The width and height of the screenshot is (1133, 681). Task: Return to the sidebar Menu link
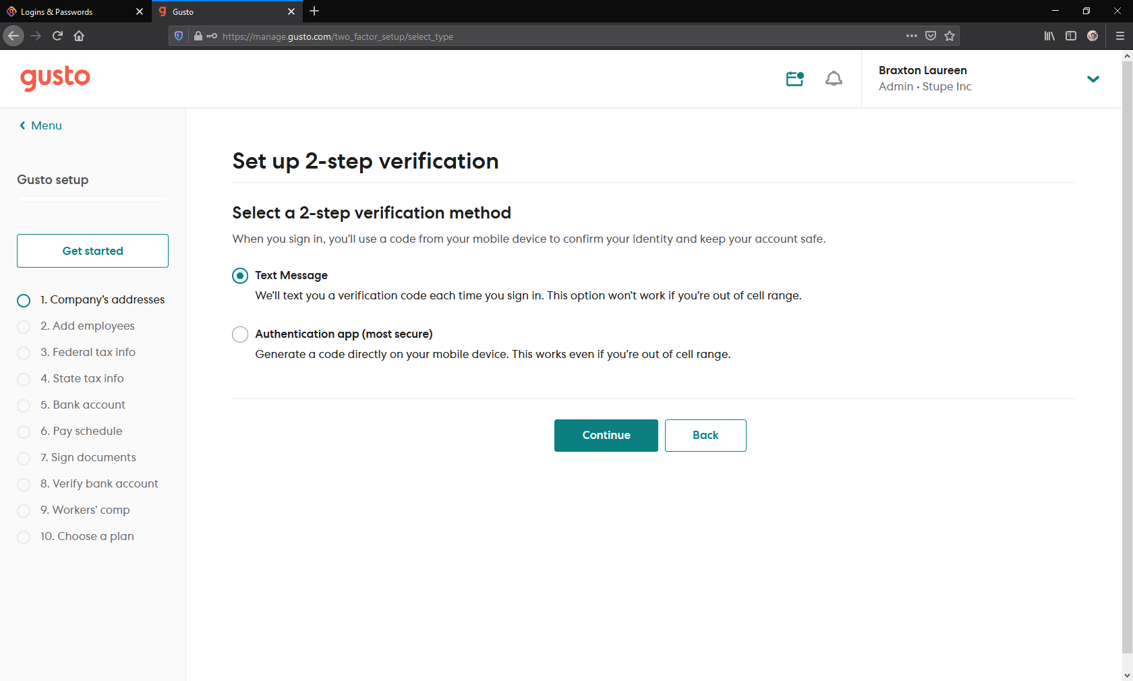tap(40, 125)
